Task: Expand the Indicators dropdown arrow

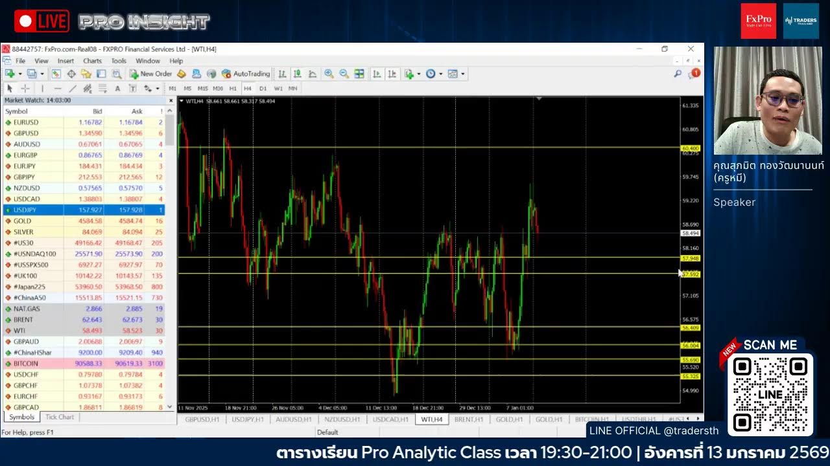Action: [x=419, y=74]
